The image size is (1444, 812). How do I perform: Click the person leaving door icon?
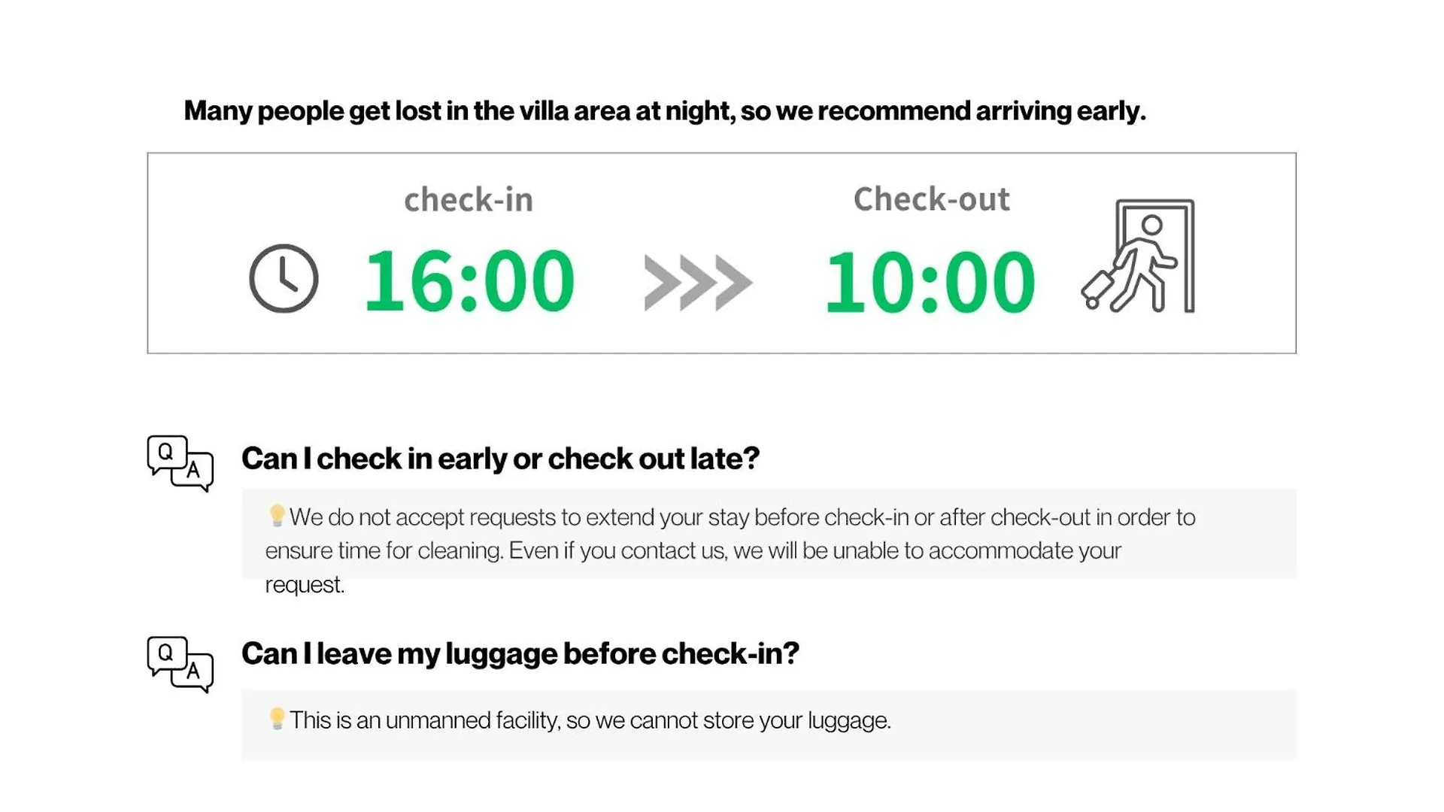pyautogui.click(x=1138, y=256)
